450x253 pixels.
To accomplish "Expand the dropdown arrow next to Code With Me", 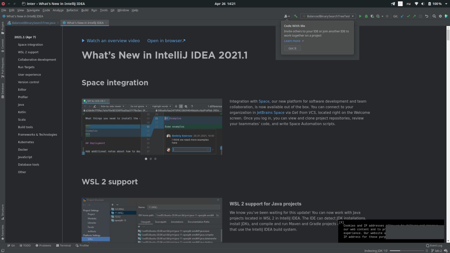I will pos(289,16).
